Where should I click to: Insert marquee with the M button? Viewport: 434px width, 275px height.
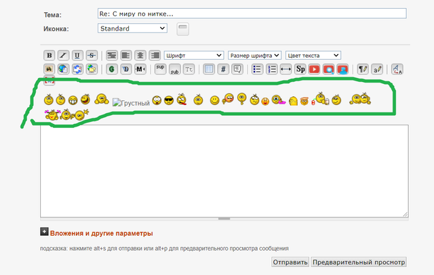pyautogui.click(x=140, y=69)
